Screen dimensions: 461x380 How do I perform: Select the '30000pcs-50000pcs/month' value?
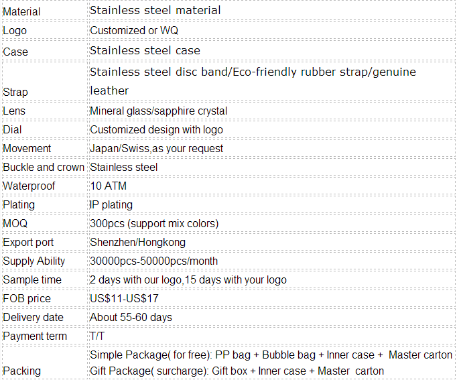[x=153, y=261]
